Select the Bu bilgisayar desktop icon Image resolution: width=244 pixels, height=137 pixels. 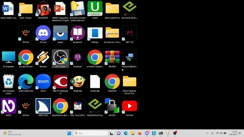pos(8,57)
